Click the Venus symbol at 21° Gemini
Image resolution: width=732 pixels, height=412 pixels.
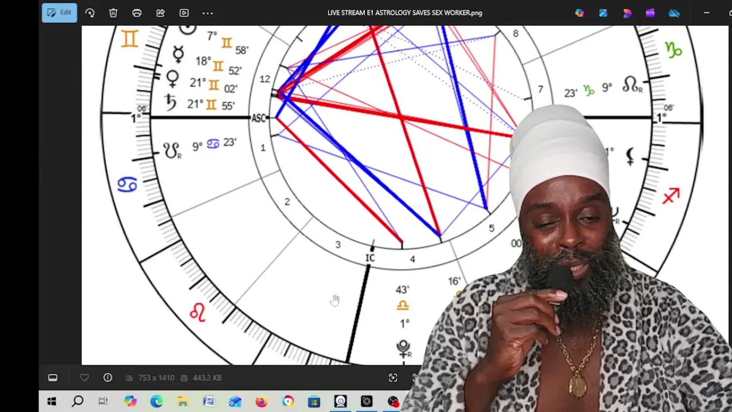pos(172,78)
